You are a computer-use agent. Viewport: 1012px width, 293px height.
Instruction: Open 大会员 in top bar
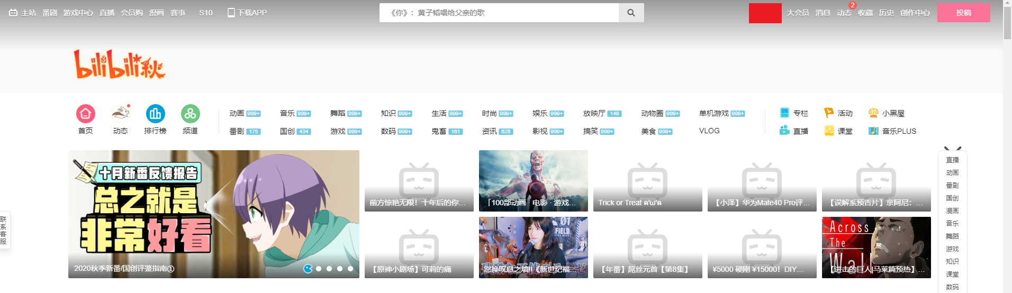coord(798,13)
